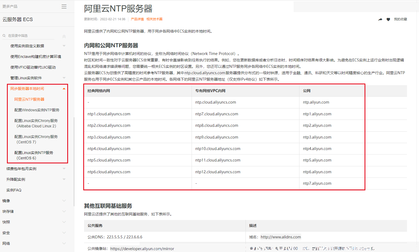Click the share arrow icon
Screen dimensions: 419x252
coord(380,19)
